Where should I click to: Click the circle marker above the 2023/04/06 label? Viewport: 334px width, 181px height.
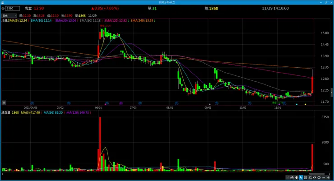click(32, 103)
